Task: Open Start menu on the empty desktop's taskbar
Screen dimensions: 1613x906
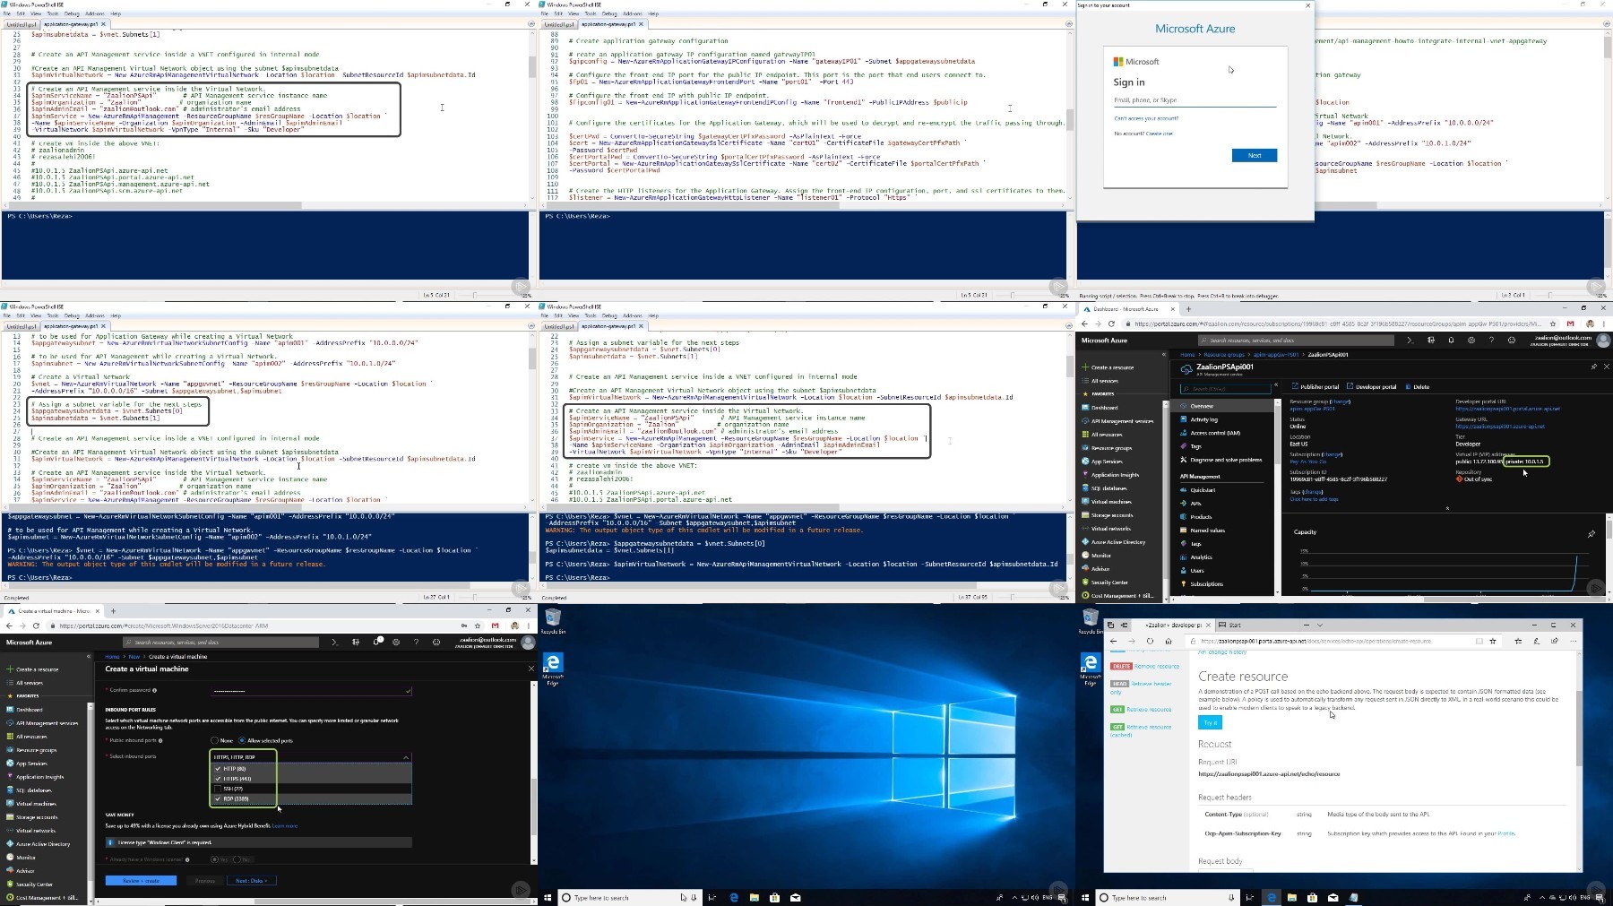Action: pyautogui.click(x=548, y=897)
